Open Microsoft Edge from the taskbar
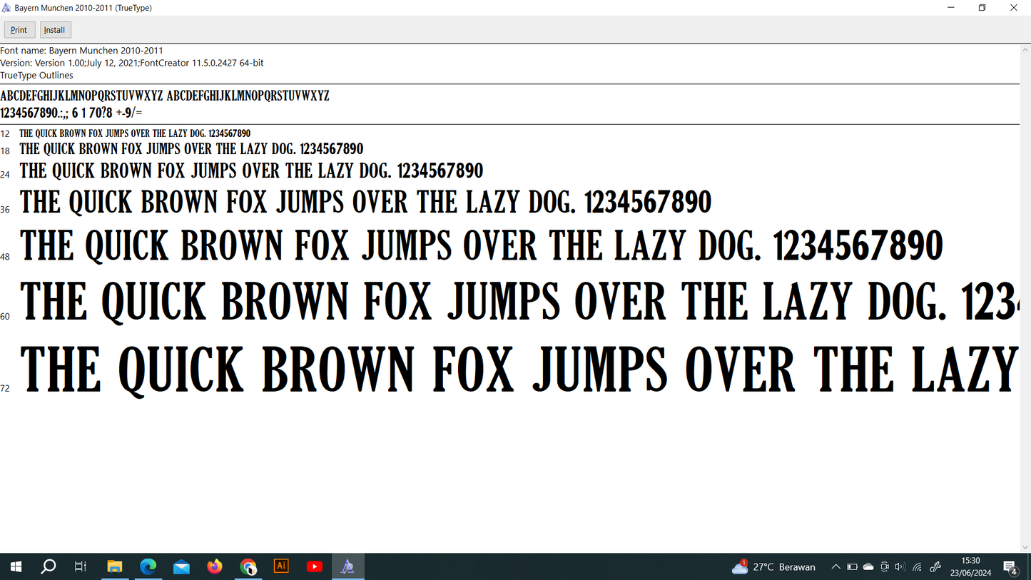Viewport: 1031px width, 580px height. pos(148,566)
